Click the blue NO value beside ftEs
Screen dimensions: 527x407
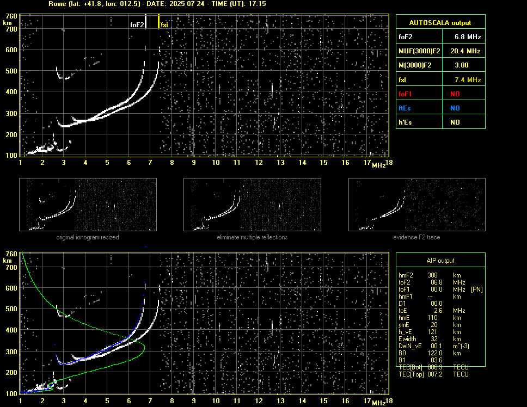[455, 108]
